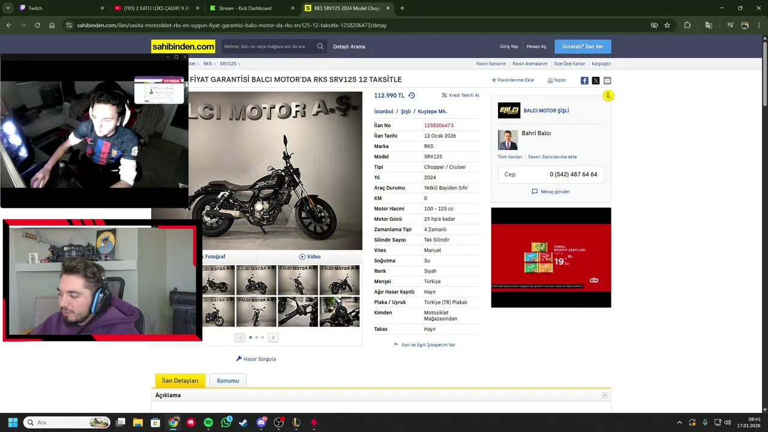Open a new browser tab
Image resolution: width=768 pixels, height=432 pixels.
402,8
